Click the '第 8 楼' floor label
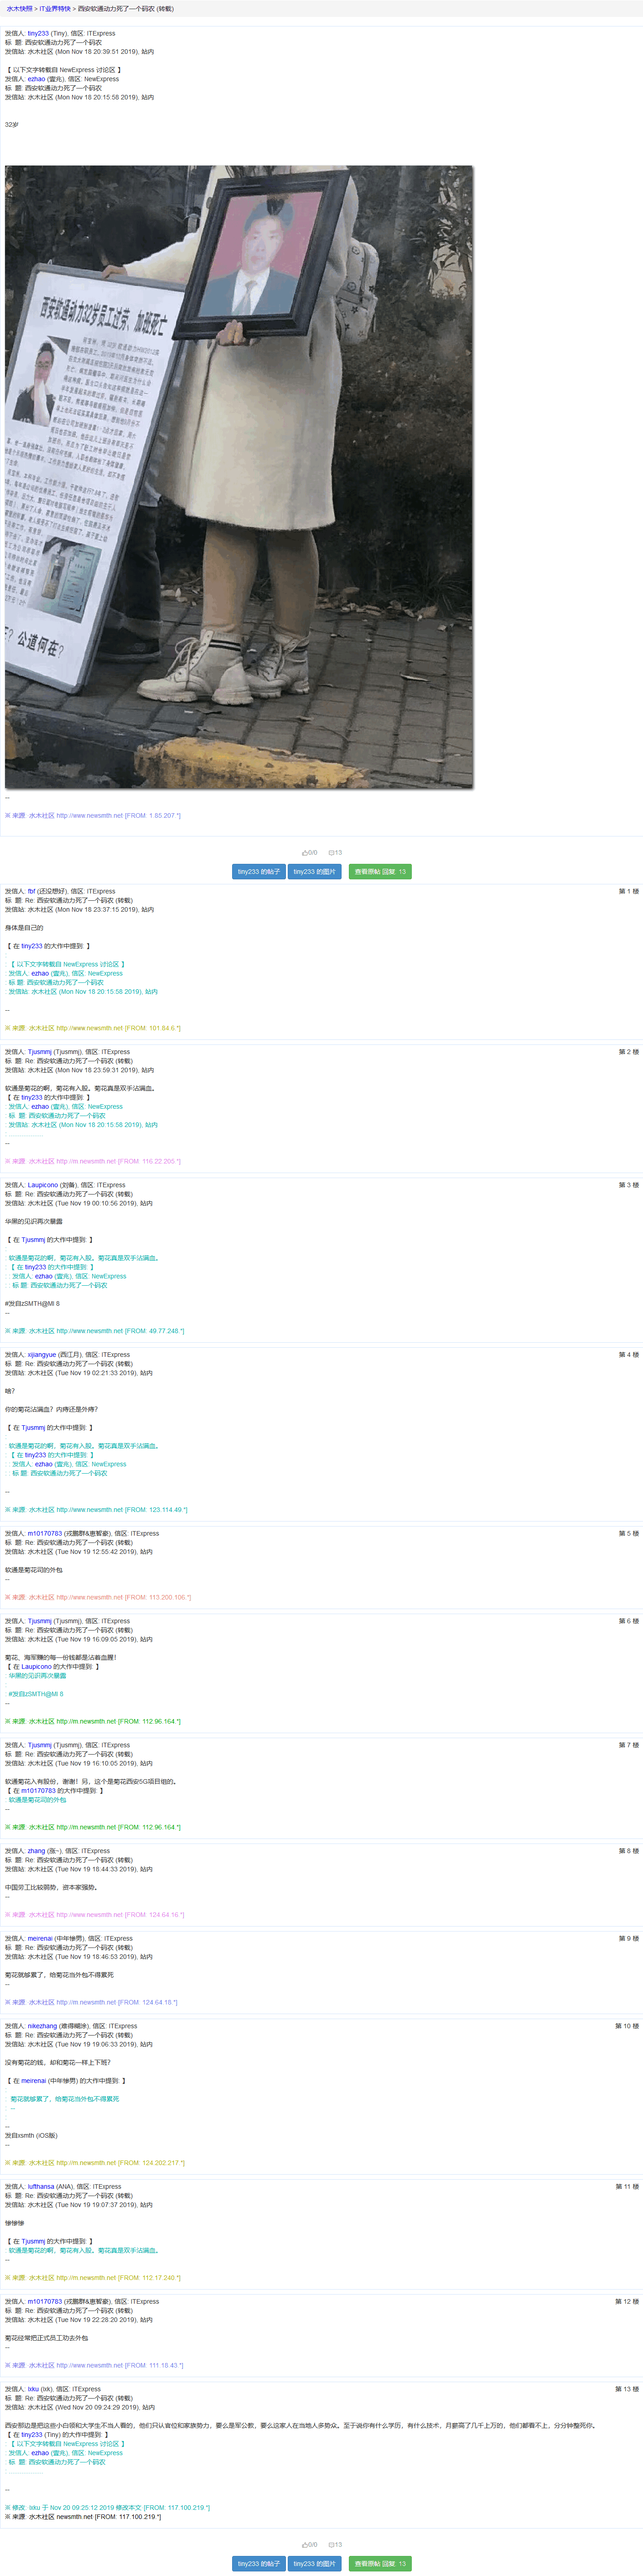Screen dimensions: 643x2576 (628, 1851)
